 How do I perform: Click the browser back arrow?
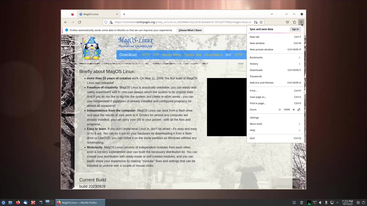click(x=66, y=22)
